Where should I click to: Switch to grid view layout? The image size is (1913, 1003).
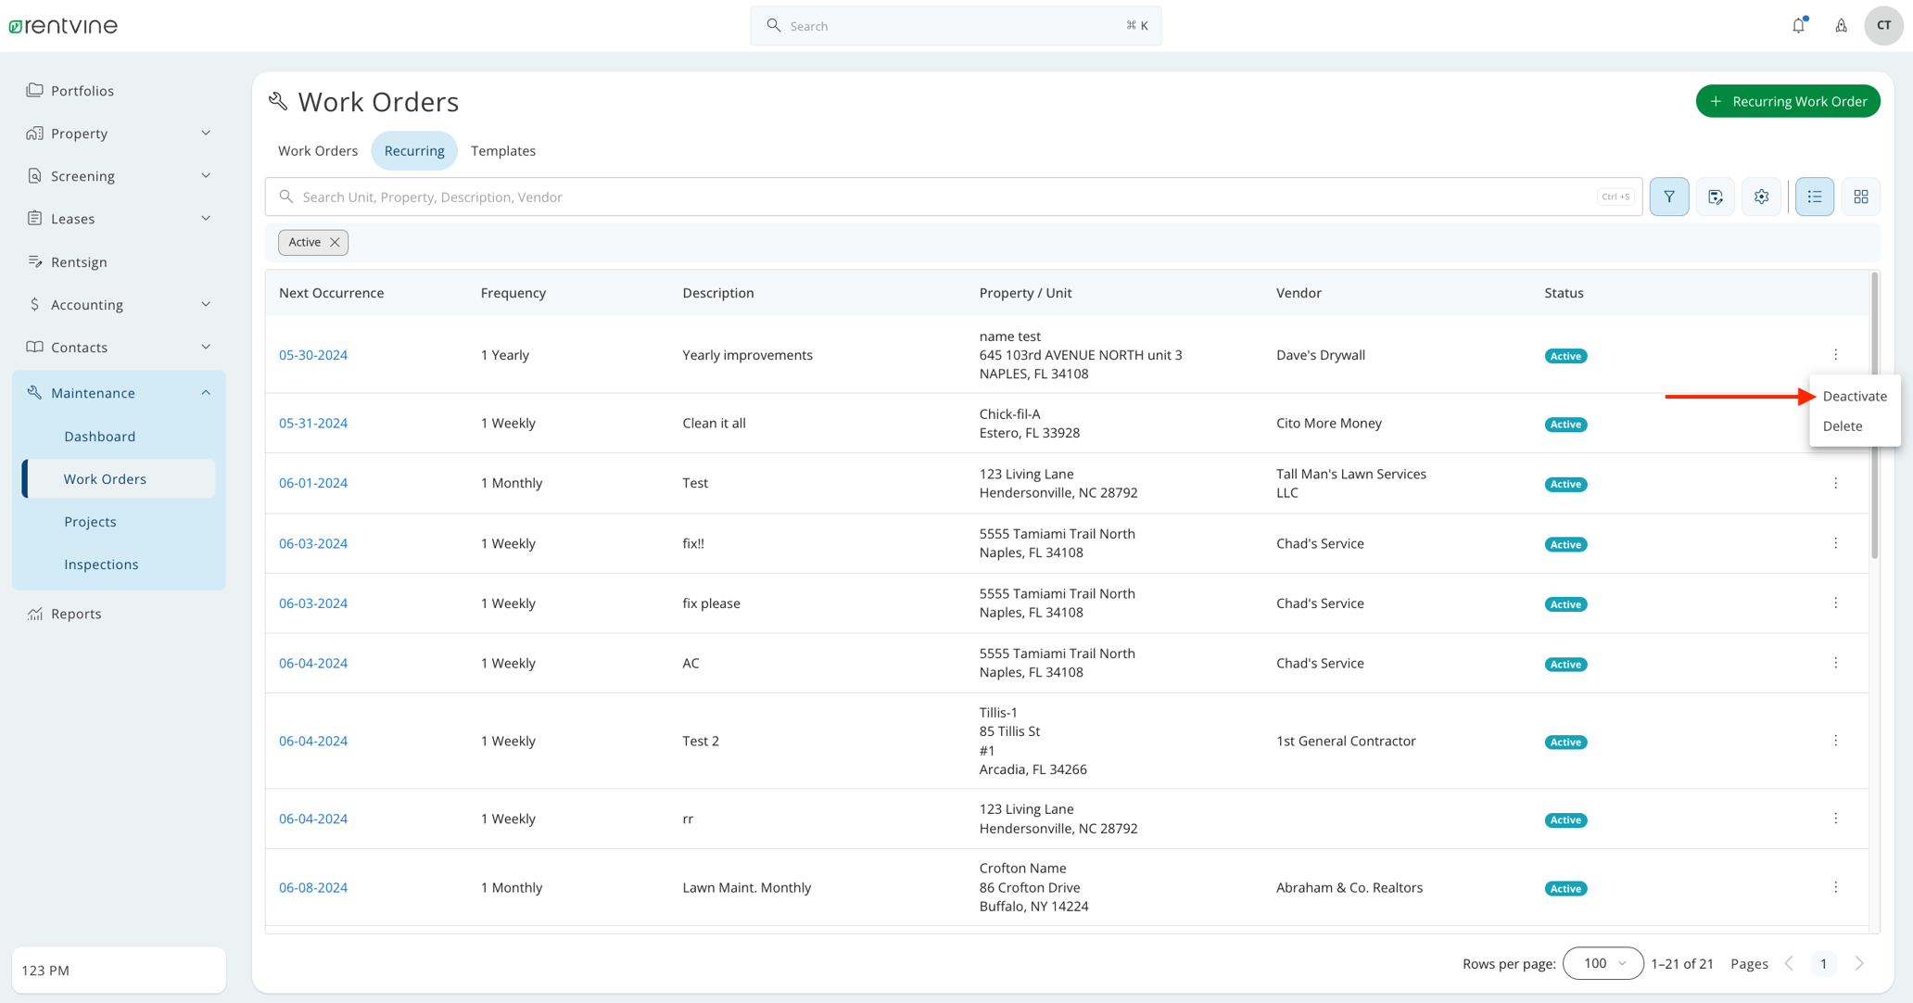tap(1861, 197)
